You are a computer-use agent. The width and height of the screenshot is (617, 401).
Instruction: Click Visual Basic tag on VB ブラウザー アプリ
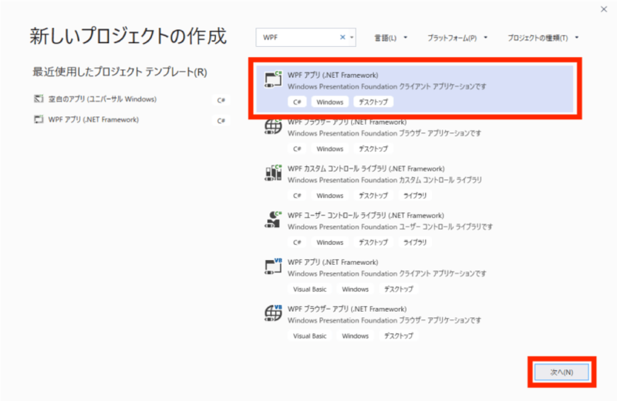(x=310, y=336)
